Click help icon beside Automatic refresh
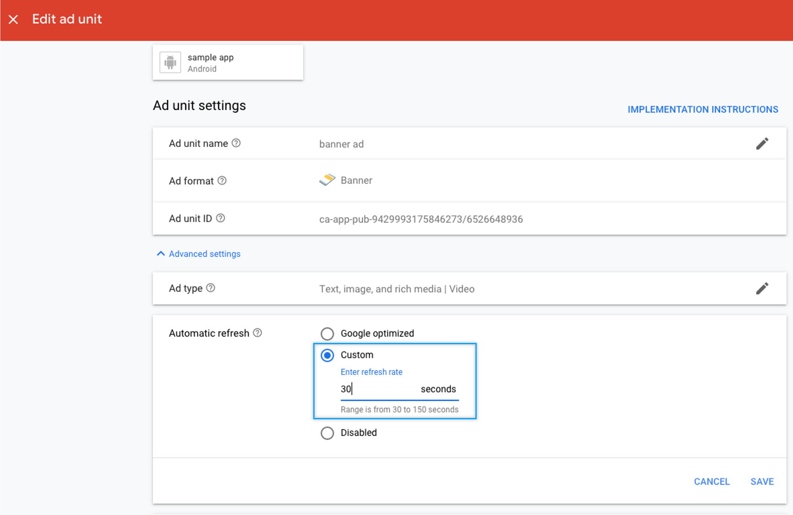Screen dimensions: 793x515 (257, 333)
